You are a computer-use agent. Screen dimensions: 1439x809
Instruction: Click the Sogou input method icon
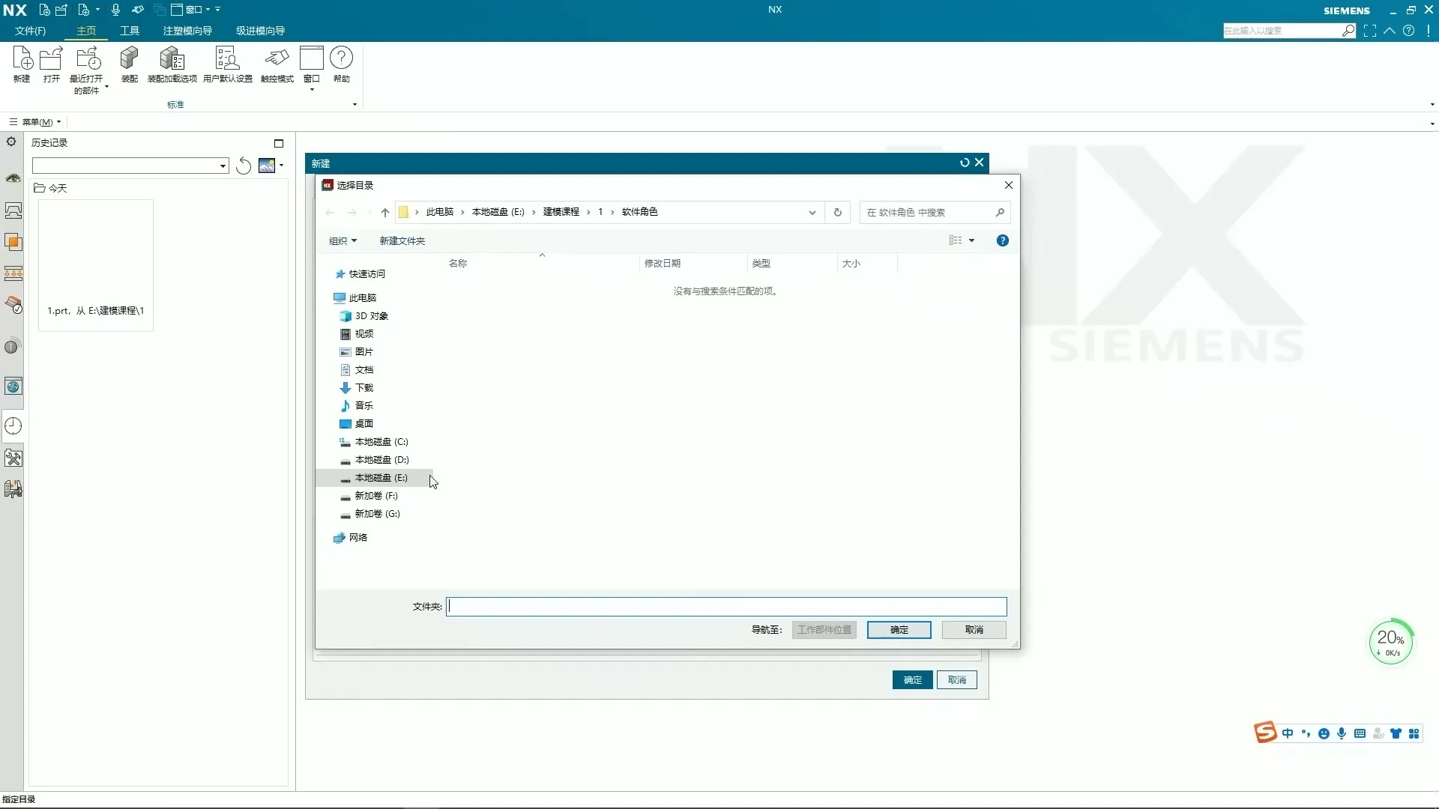[x=1265, y=733]
